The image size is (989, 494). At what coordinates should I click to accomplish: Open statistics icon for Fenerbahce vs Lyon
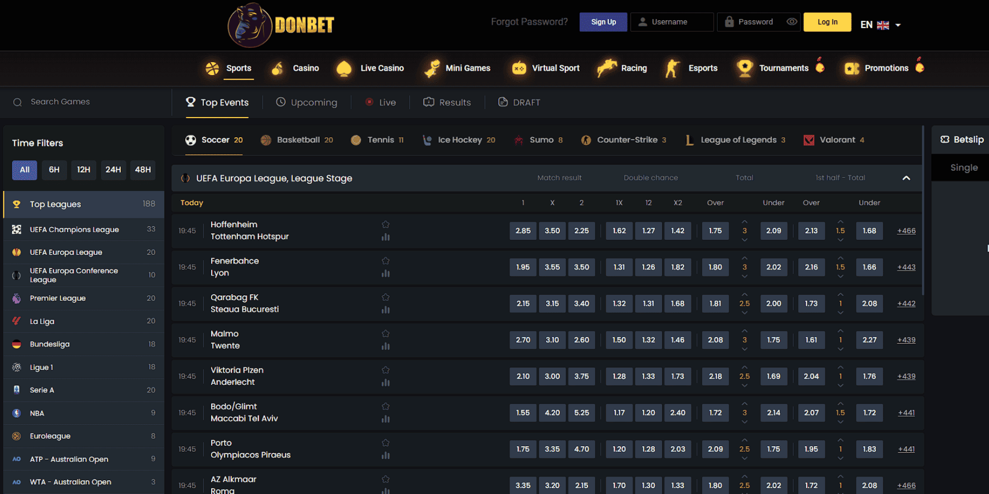click(x=386, y=273)
